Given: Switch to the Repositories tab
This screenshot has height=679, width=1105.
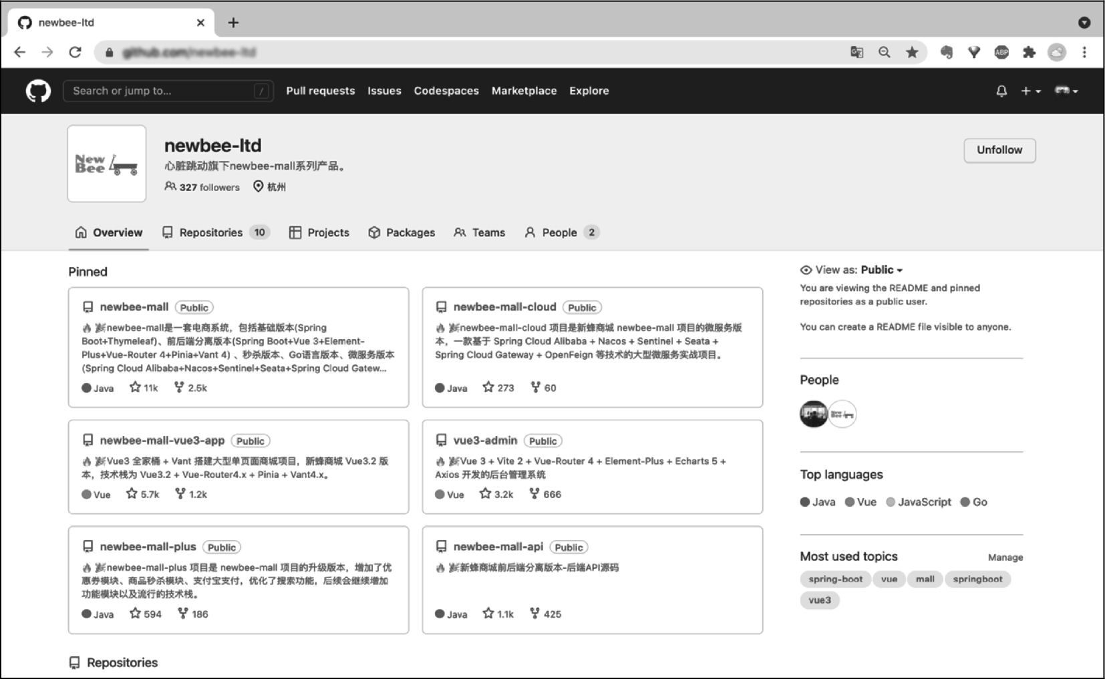Looking at the screenshot, I should tap(215, 232).
